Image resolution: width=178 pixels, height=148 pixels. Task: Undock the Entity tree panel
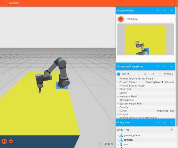[157, 122]
